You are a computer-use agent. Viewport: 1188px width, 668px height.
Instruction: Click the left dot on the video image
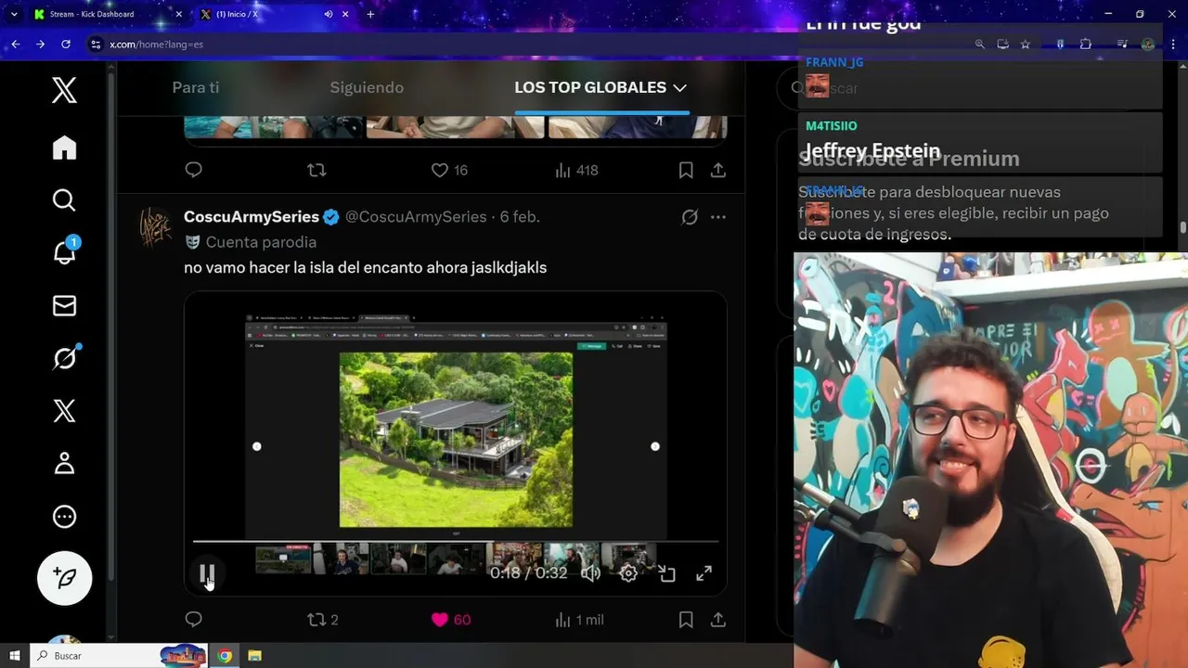click(257, 446)
